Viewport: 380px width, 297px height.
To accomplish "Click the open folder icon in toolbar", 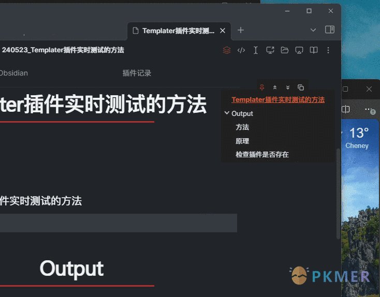I will (284, 50).
